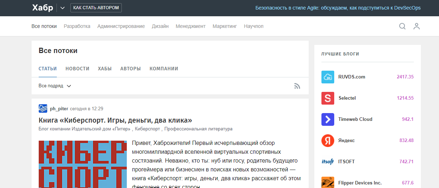Image resolution: width=439 pixels, height=188 pixels.
Task: Click the 1214.55 rating value
Action: 405,98
